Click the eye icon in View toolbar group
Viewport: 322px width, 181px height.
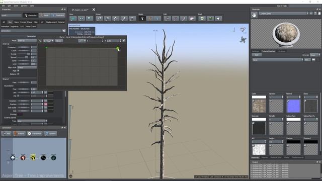tap(81, 19)
